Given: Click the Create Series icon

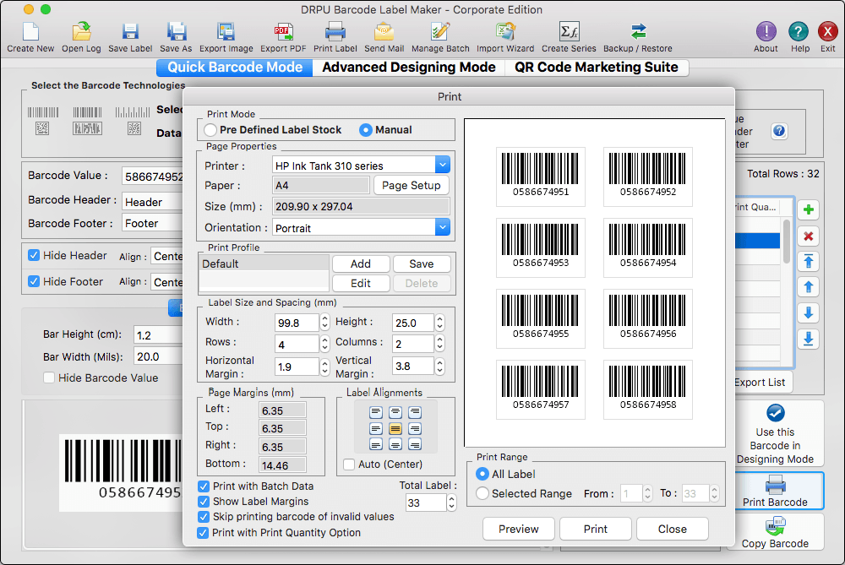Looking at the screenshot, I should 569,32.
